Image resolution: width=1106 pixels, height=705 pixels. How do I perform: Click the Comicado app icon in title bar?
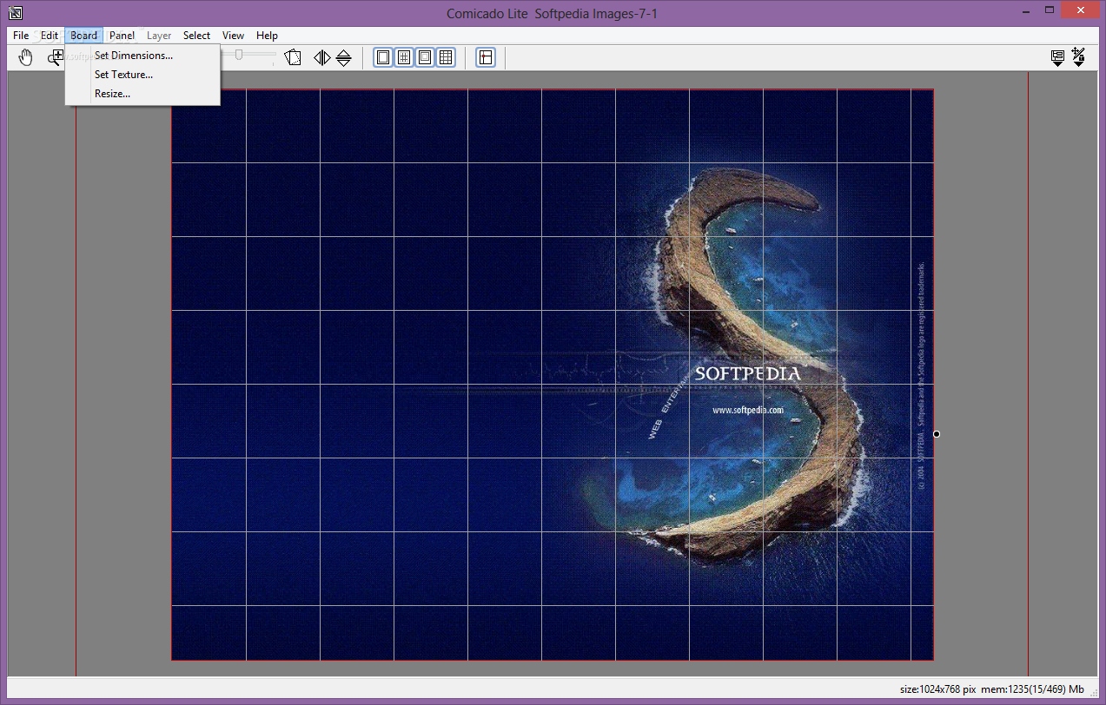pos(15,12)
